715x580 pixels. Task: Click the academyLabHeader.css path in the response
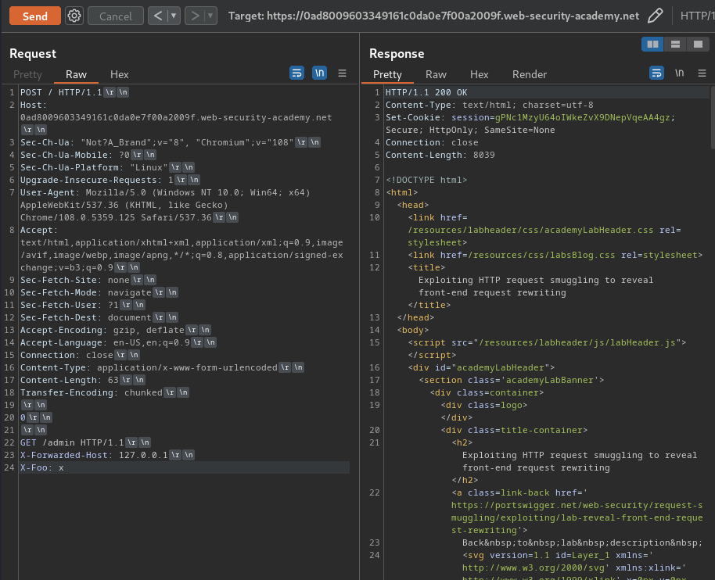click(530, 230)
